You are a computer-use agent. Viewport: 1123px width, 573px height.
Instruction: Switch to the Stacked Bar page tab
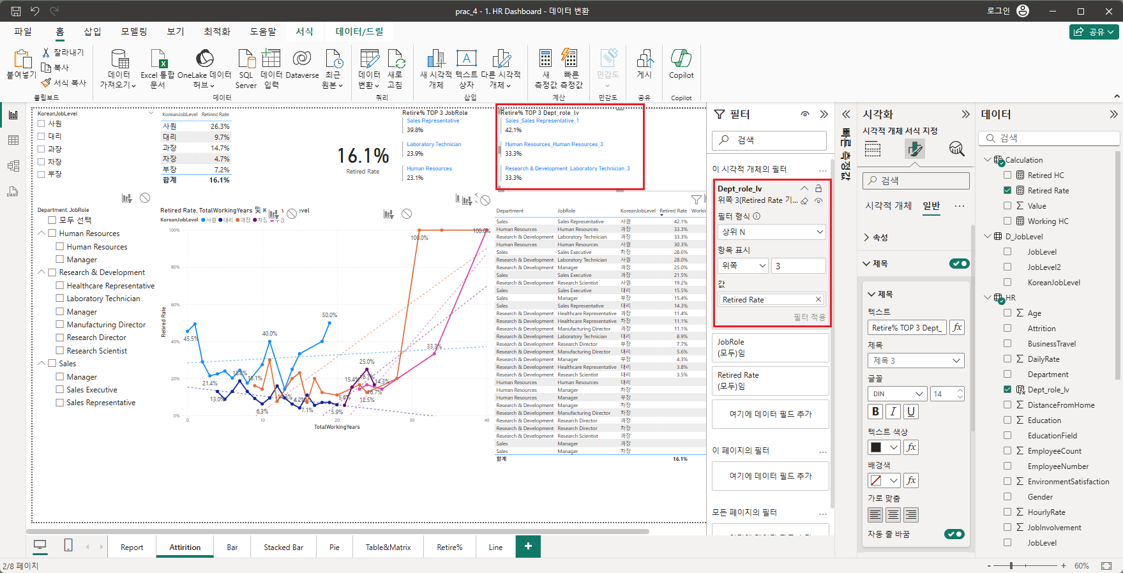[x=283, y=547]
